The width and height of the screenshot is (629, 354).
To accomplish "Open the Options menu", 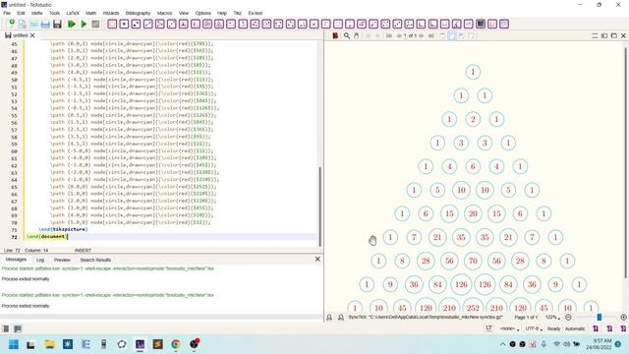I will pos(203,13).
